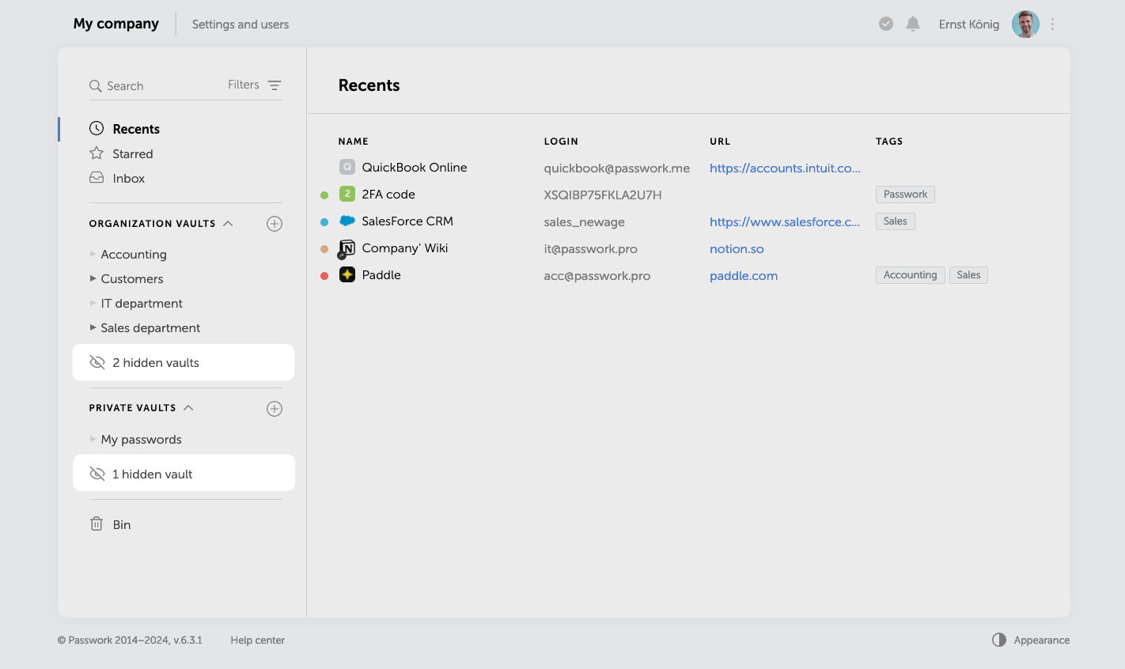Screen dimensions: 1125x669
Task: Click the Bin trash icon
Action: (x=97, y=523)
